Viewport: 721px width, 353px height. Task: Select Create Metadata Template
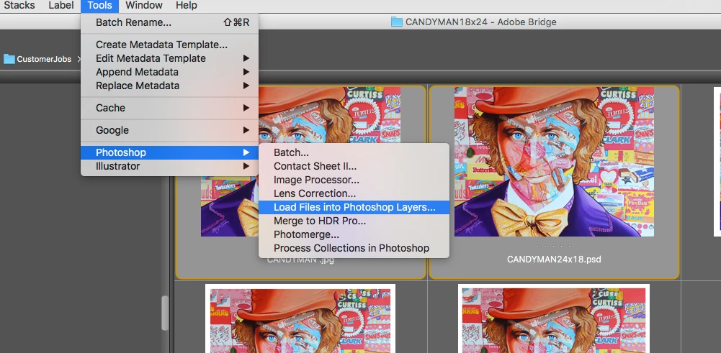(x=170, y=45)
